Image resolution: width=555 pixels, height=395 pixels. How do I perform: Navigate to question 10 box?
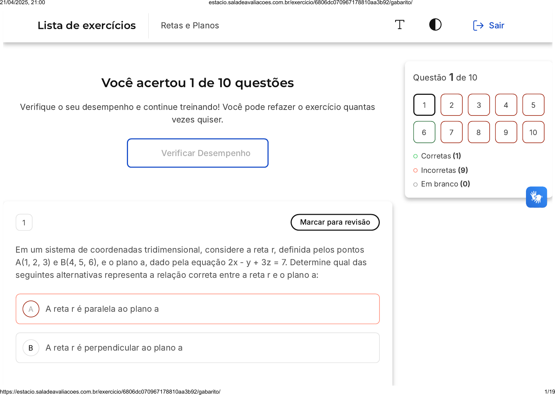click(x=533, y=132)
